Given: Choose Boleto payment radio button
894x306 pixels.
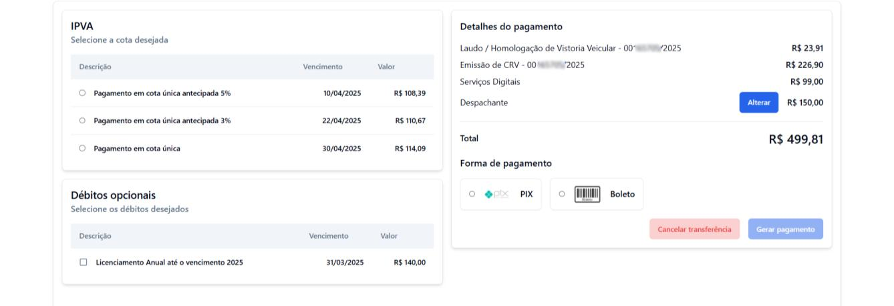Looking at the screenshot, I should pyautogui.click(x=561, y=194).
